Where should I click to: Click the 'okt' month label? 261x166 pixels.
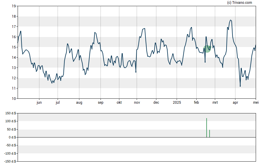(119, 103)
